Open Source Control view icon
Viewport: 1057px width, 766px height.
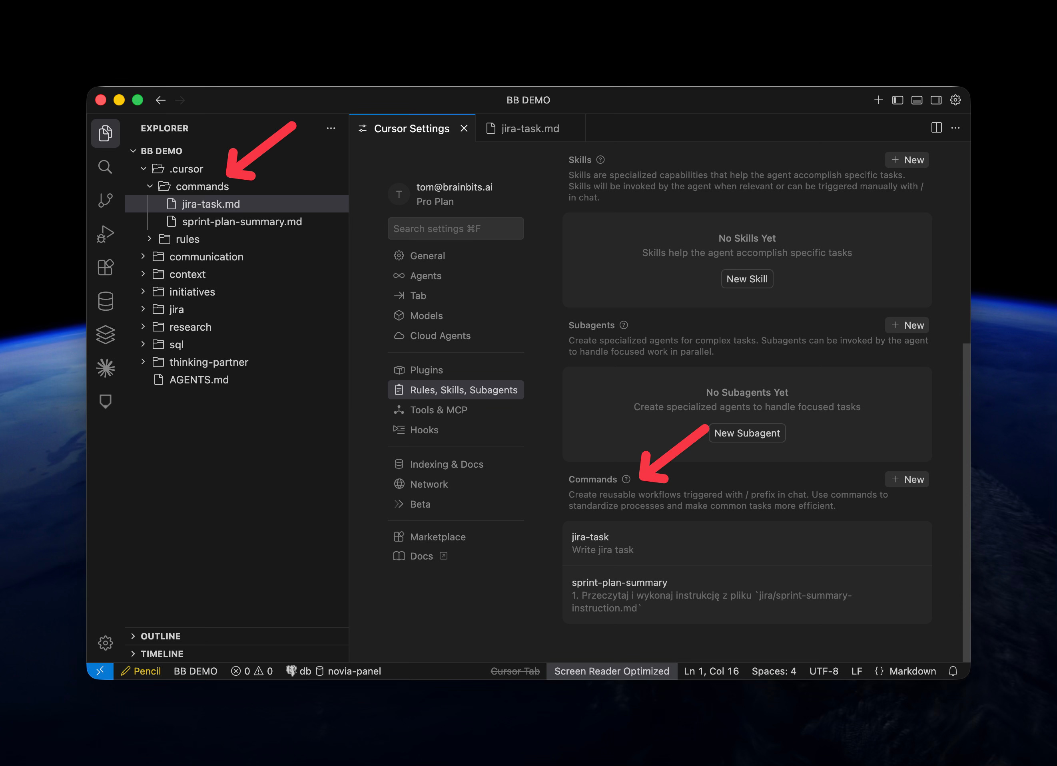click(105, 200)
